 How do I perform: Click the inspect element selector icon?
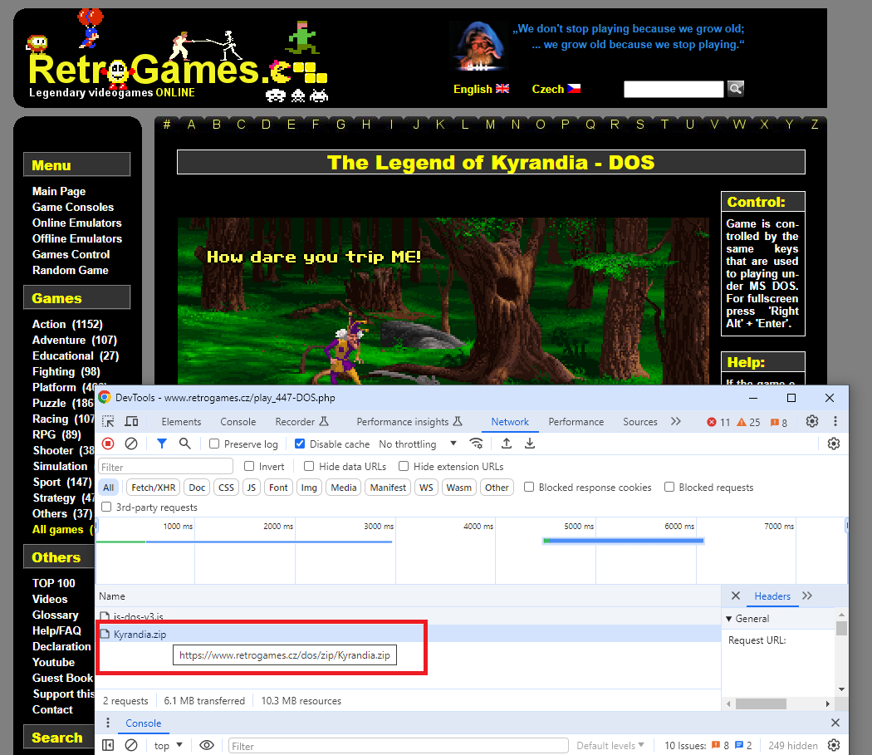click(108, 422)
